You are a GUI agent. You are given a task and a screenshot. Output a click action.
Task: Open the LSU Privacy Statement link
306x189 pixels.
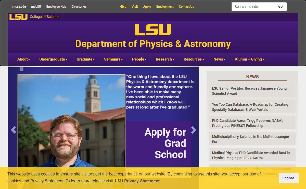138,181
